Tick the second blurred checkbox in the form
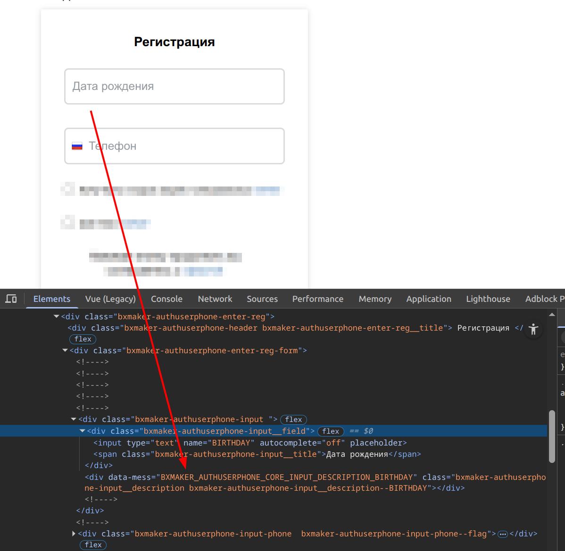Image resolution: width=565 pixels, height=551 pixels. click(69, 223)
